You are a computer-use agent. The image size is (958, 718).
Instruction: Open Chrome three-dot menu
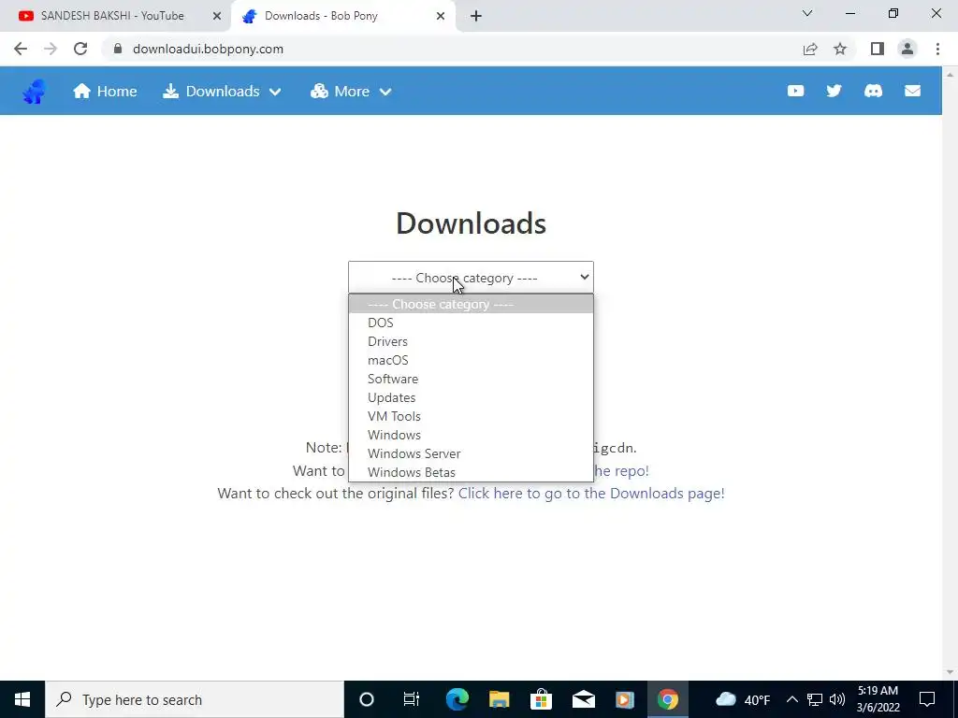click(x=937, y=49)
